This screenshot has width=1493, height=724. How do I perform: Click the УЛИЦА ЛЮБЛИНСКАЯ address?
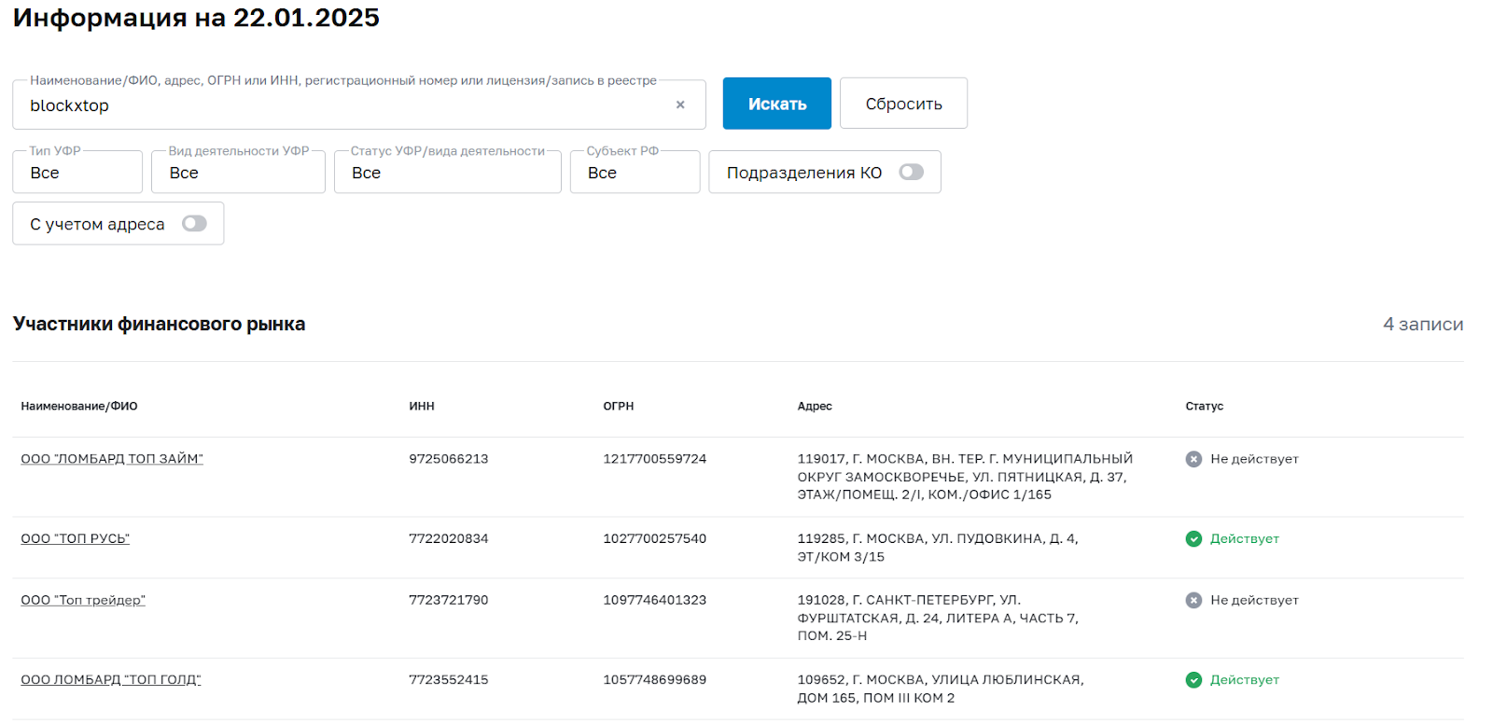point(941,689)
